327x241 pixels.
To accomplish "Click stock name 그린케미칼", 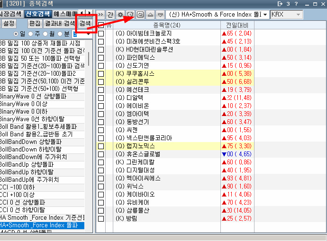I will (x=141, y=162).
